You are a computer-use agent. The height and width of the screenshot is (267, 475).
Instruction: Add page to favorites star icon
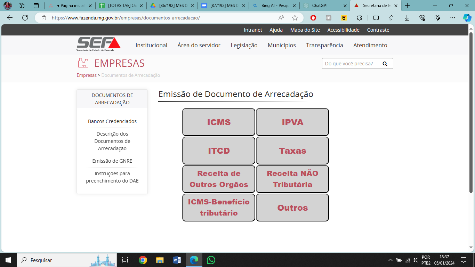coord(295,18)
